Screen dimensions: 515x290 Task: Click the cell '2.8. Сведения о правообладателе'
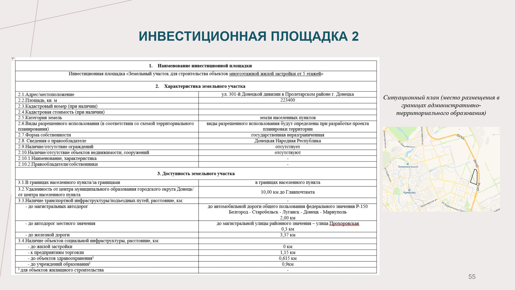pyautogui.click(x=107, y=141)
